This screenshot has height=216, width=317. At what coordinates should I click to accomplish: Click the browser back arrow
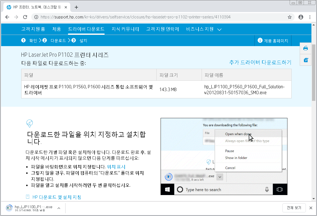(x=7, y=17)
